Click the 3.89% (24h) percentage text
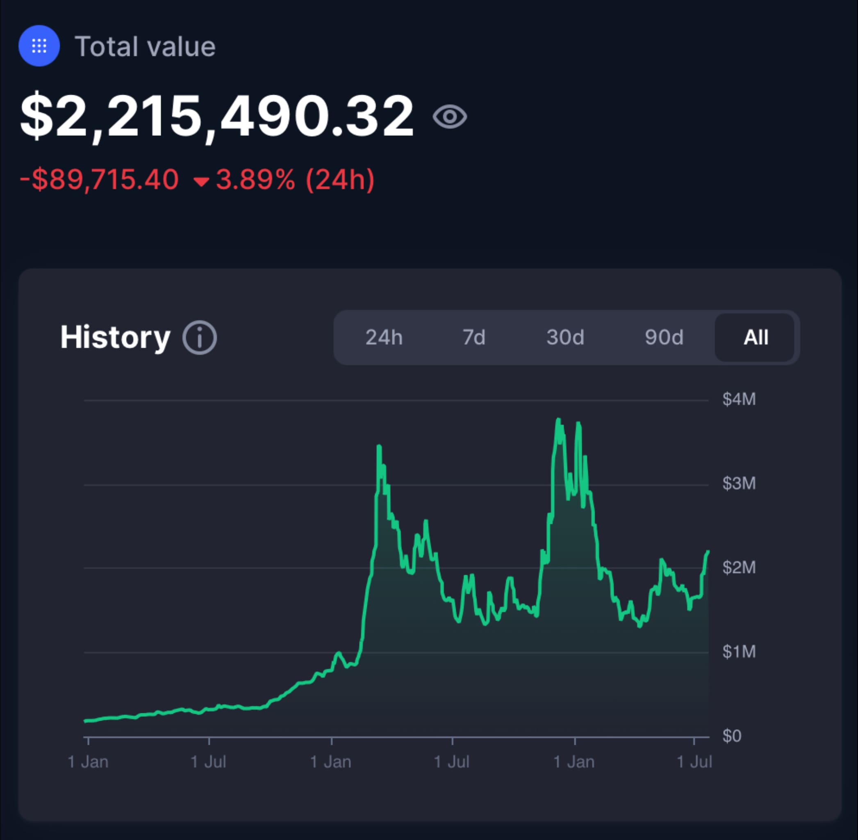Screen dimensions: 858x840 [x=295, y=180]
